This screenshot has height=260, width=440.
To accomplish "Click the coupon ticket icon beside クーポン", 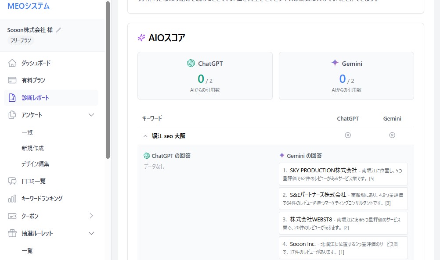I will point(12,216).
